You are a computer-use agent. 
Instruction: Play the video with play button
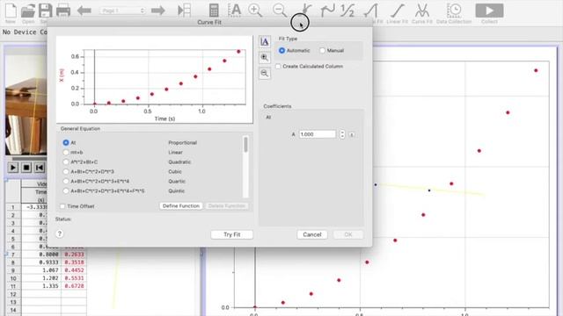[13, 168]
